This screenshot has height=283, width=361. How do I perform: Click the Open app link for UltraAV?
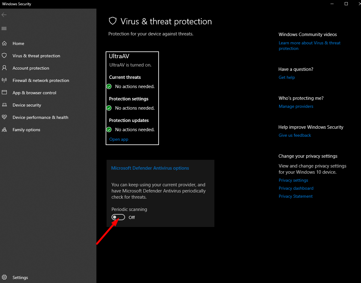pyautogui.click(x=119, y=139)
